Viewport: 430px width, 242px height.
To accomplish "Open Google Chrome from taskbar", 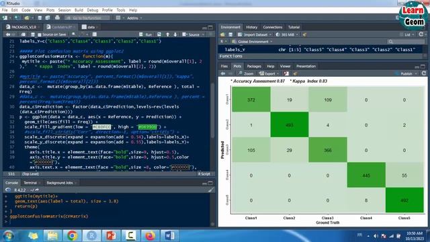I will (72, 236).
